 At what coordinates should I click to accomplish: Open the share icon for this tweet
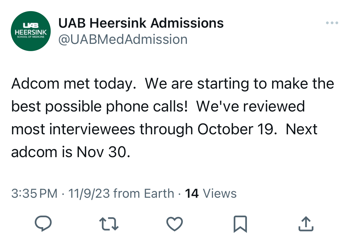click(x=306, y=224)
